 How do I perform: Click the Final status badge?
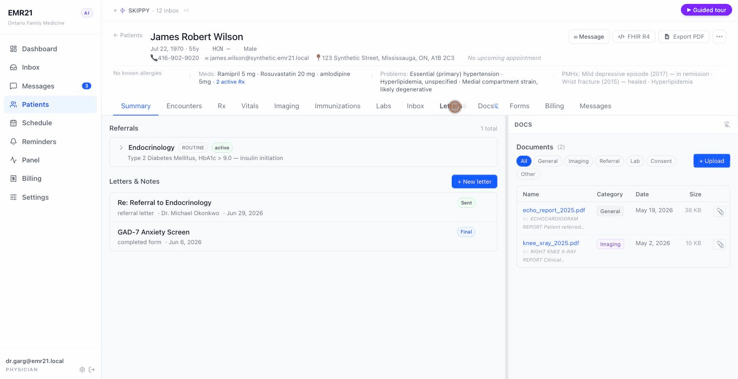tap(466, 232)
